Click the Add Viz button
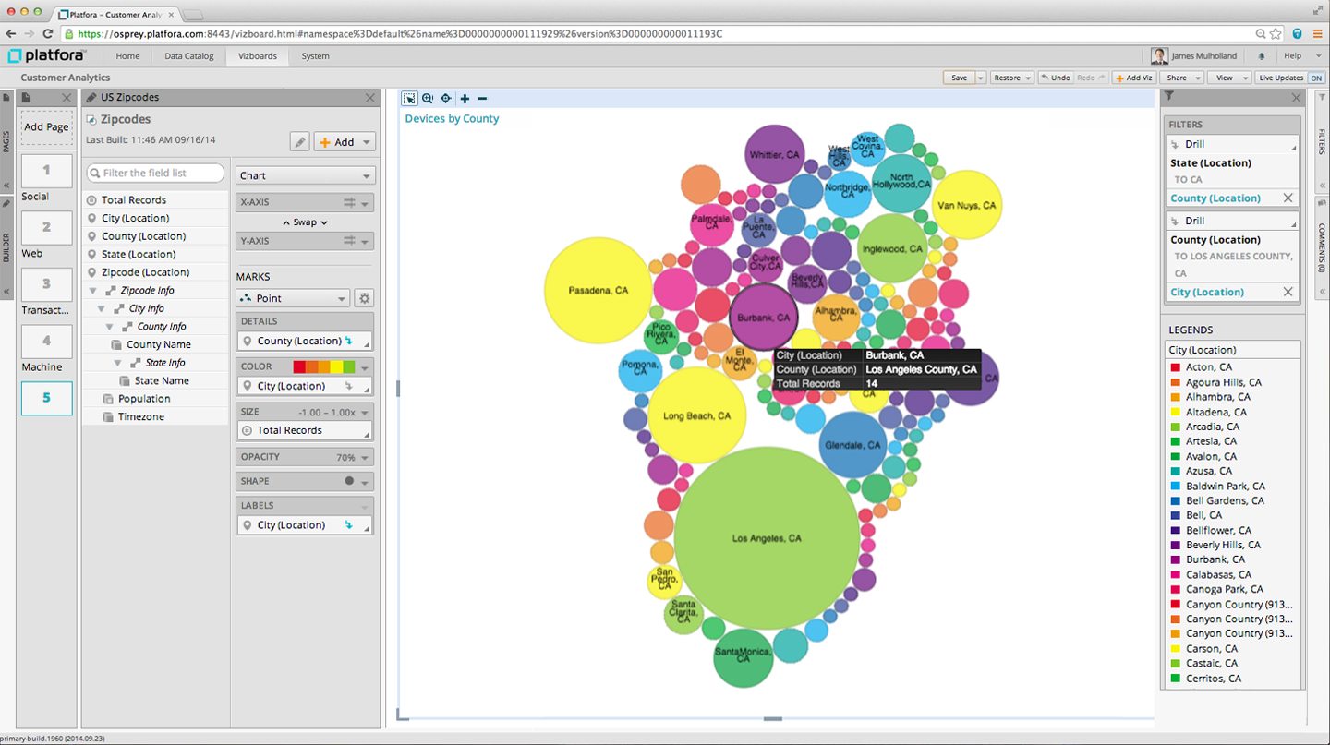The image size is (1330, 745). pyautogui.click(x=1133, y=78)
